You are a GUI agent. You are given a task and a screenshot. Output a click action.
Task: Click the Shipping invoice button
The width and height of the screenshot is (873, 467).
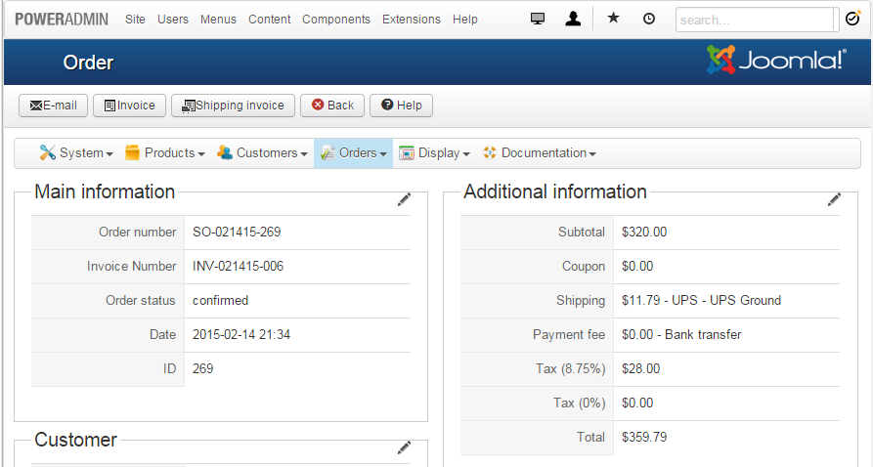pos(233,106)
